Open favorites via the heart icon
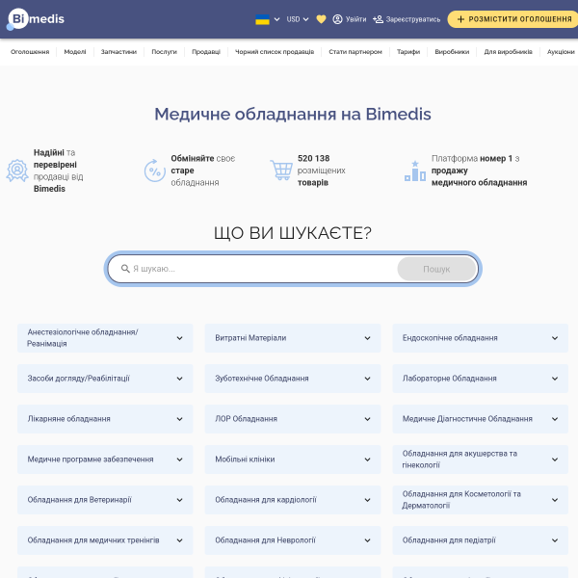This screenshot has height=578, width=578. tap(321, 19)
